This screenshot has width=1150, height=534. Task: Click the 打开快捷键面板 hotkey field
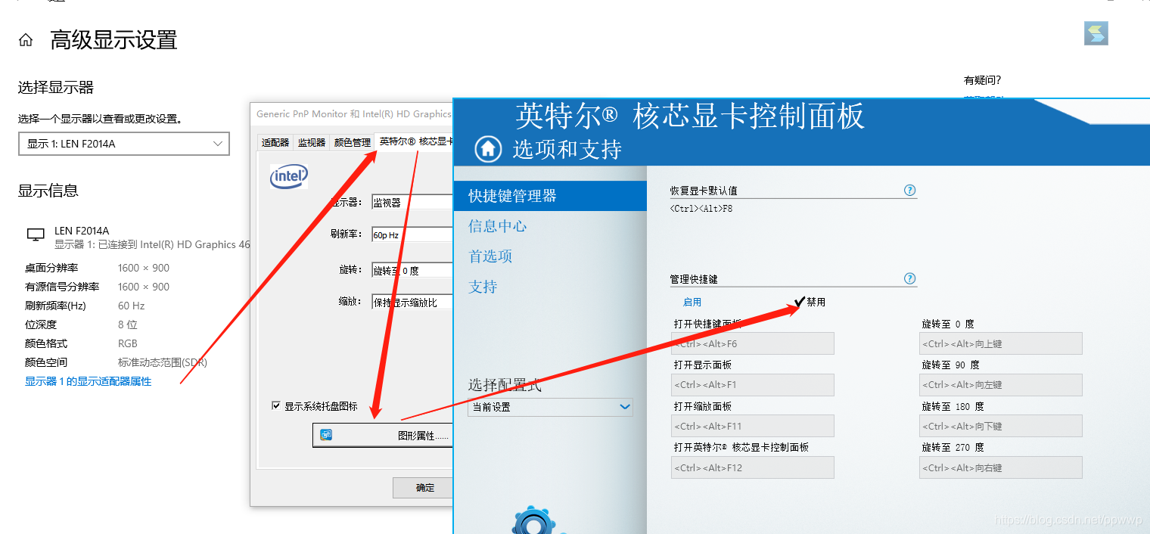(x=753, y=343)
